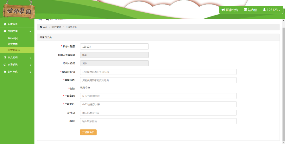Click the 开通新会员 breadcrumb text
This screenshot has height=144, width=285.
click(x=71, y=27)
